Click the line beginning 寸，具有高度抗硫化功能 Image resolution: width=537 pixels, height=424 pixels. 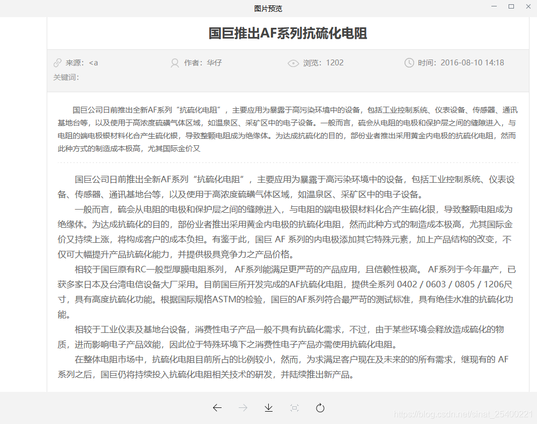(x=285, y=300)
